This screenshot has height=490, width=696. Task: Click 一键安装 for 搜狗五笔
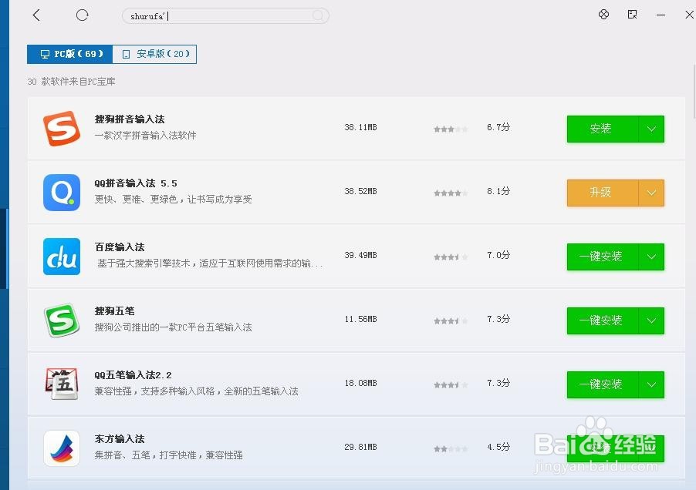[603, 320]
